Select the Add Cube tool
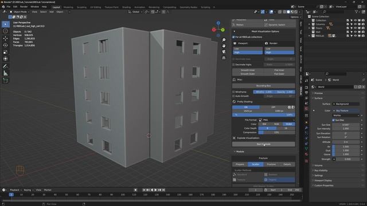Viewport: 367px width, 206px height. click(6, 81)
